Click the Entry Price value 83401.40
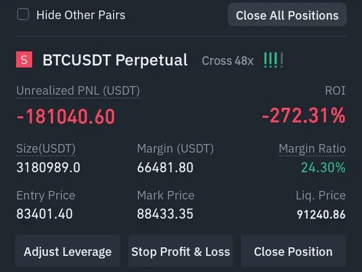The height and width of the screenshot is (272, 362). tap(44, 214)
